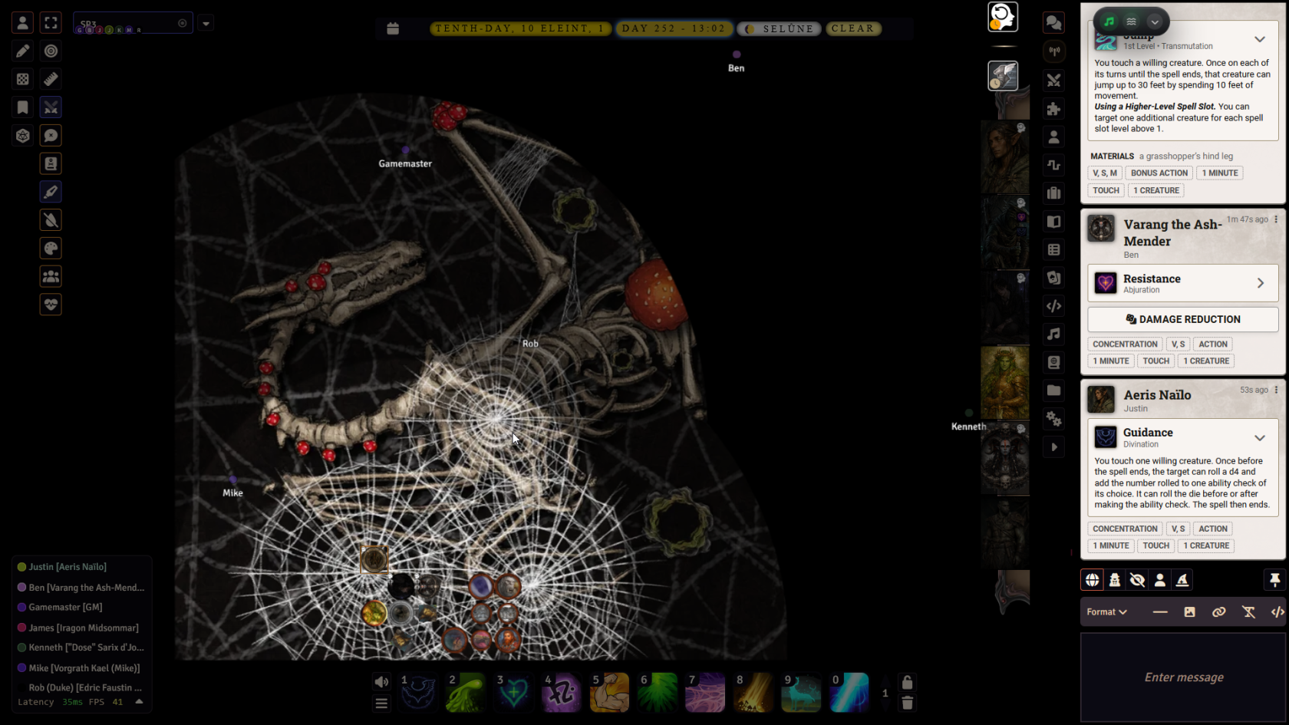Delete hotbar page with trash icon
This screenshot has width=1289, height=725.
pos(907,703)
